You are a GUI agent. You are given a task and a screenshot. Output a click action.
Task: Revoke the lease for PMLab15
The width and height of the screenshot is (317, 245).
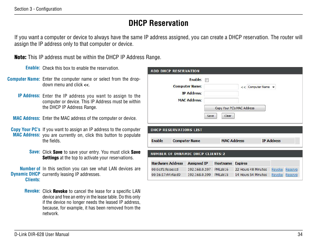click(x=277, y=175)
